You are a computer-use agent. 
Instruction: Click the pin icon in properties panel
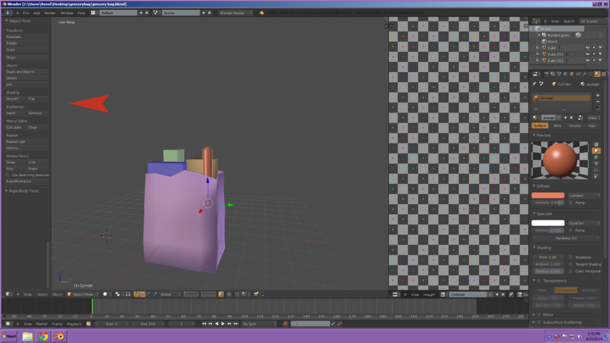pyautogui.click(x=534, y=84)
